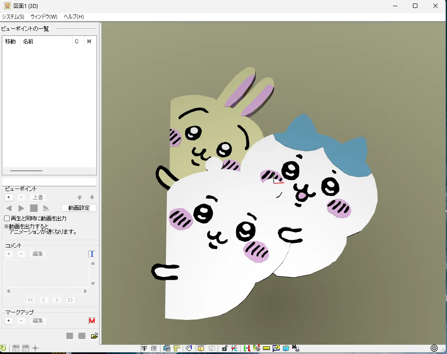Add a viewpoint with the plus button
The image size is (447, 354).
pyautogui.click(x=9, y=197)
